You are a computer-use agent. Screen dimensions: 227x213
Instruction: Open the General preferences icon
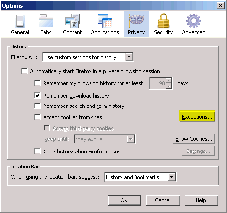click(20, 21)
